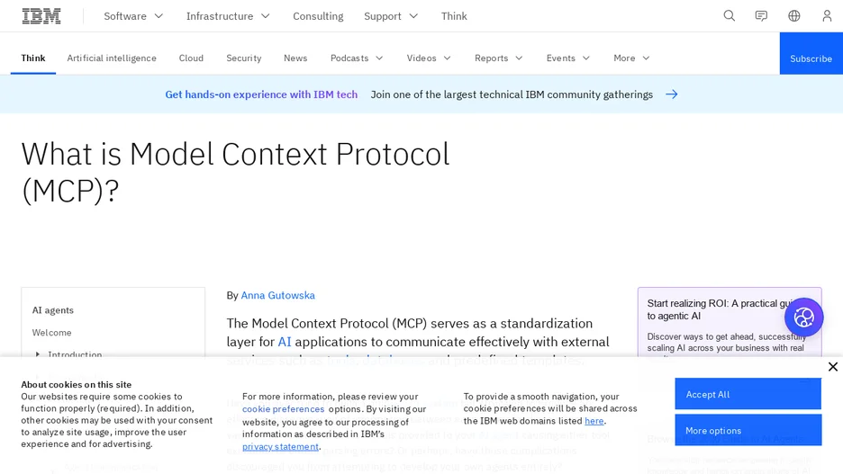The width and height of the screenshot is (843, 474).
Task: Open the user profile icon
Action: tap(827, 16)
